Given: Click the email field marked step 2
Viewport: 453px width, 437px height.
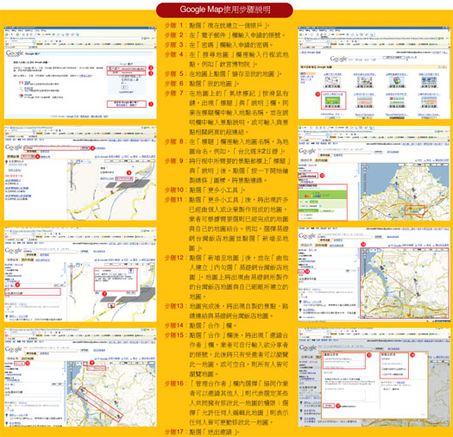Looking at the screenshot, I should 126,69.
